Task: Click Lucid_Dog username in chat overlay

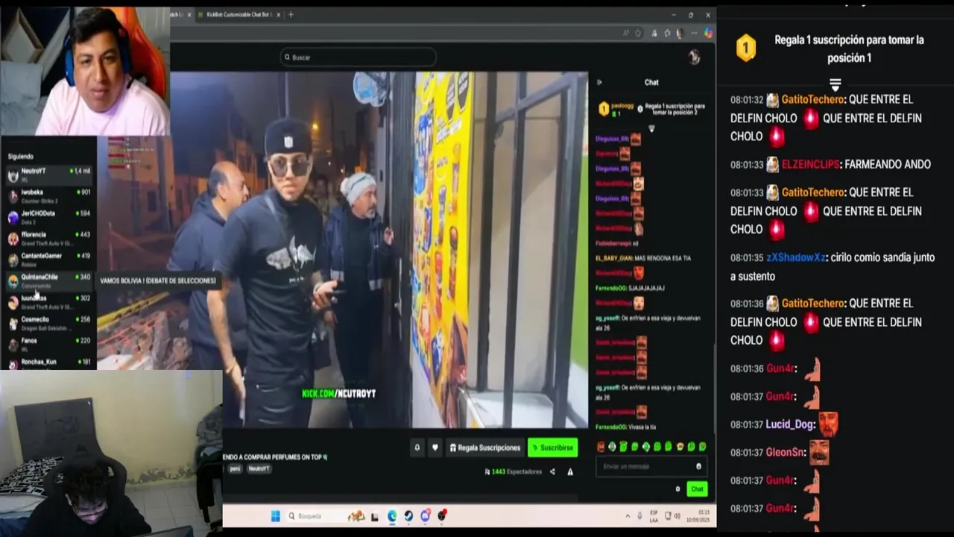Action: click(x=790, y=424)
